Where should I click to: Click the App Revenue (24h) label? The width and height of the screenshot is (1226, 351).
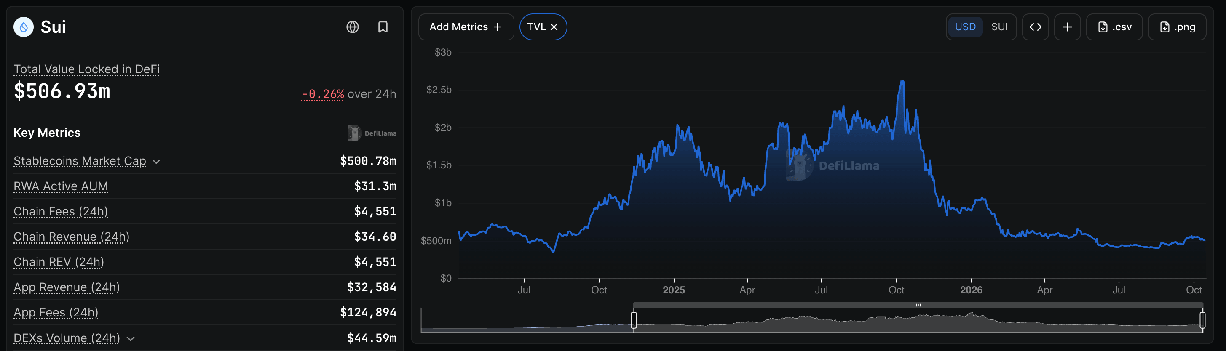[x=67, y=287]
